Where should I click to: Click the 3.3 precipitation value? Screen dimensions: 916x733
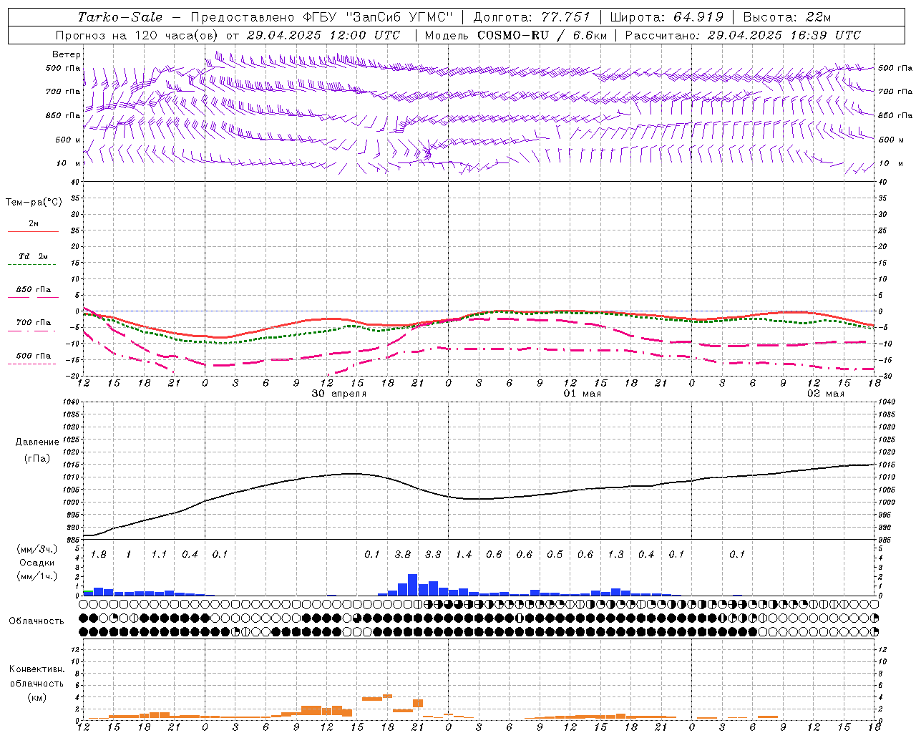(433, 554)
